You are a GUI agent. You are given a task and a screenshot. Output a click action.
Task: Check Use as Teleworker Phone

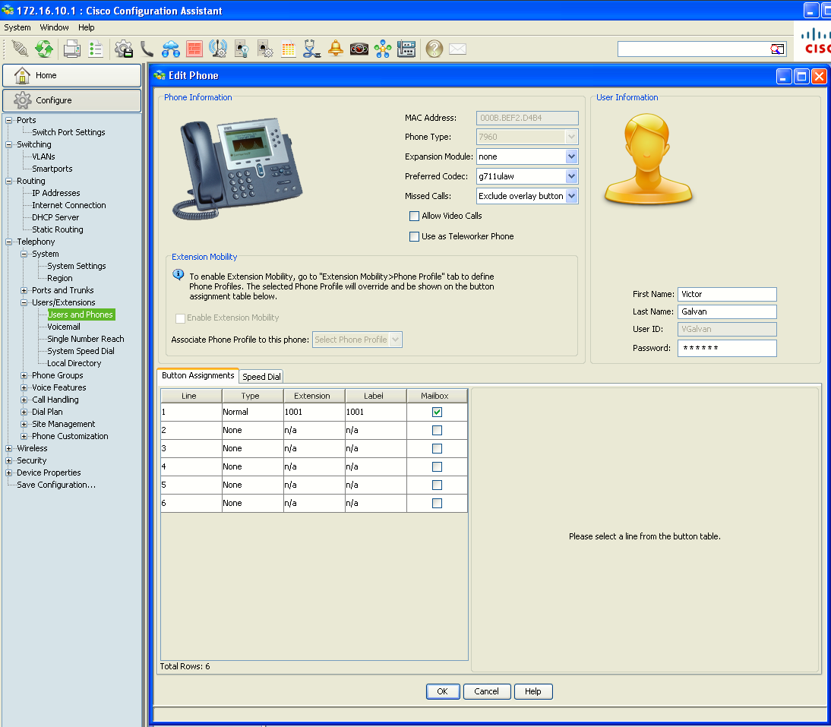coord(415,237)
